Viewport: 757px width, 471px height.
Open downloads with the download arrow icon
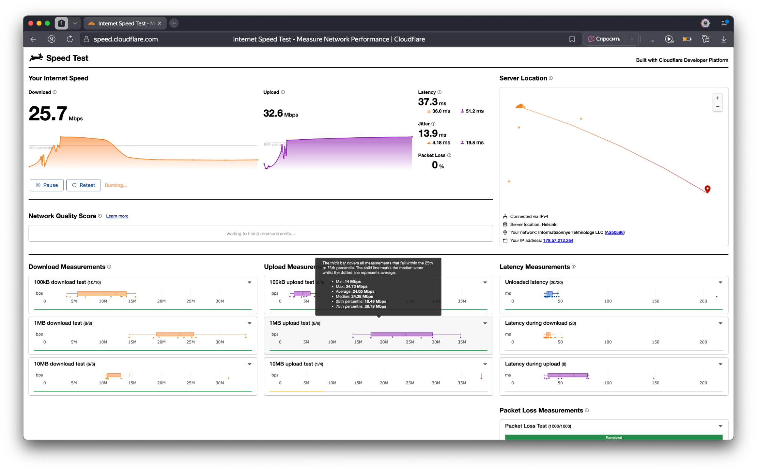pyautogui.click(x=723, y=39)
